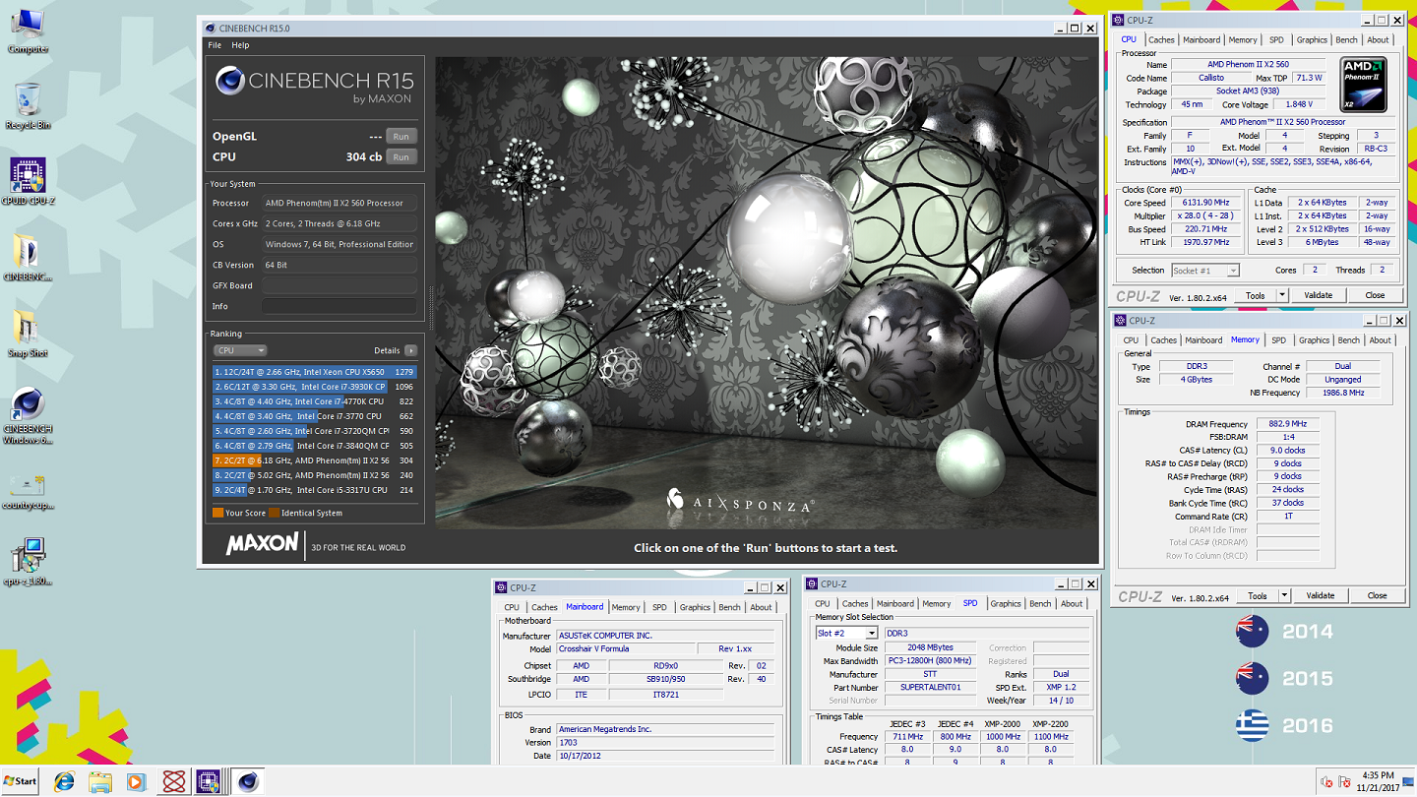Screen dimensions: 1417x797
Task: Click the Core Speed value 6131.90 MHz
Action: 1204,203
